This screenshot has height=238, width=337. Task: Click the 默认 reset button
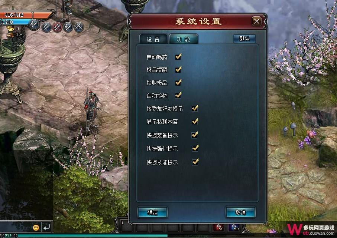pyautogui.click(x=244, y=39)
